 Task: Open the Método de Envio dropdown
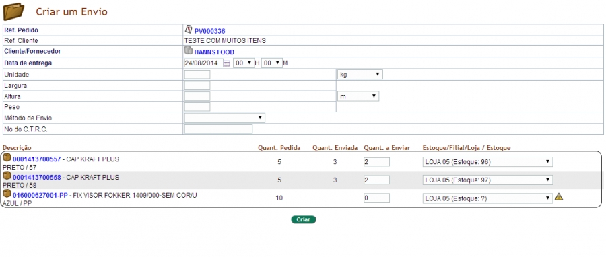[x=225, y=118]
